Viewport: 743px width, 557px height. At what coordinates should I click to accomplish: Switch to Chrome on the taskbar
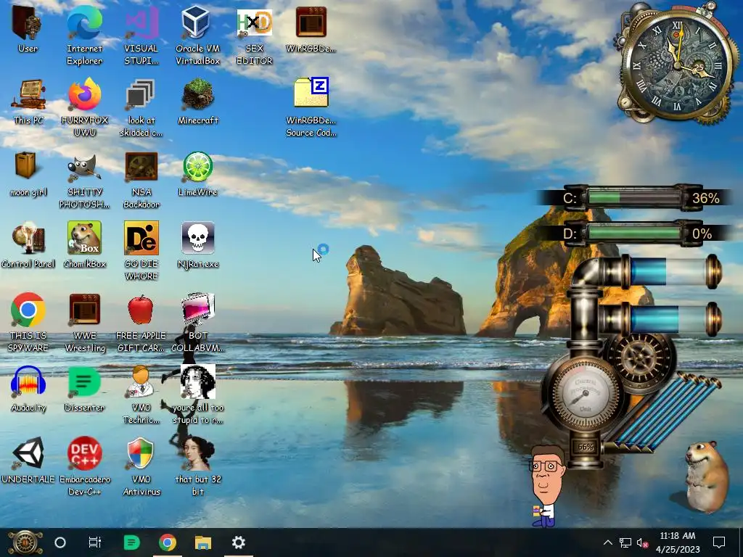[x=168, y=542]
